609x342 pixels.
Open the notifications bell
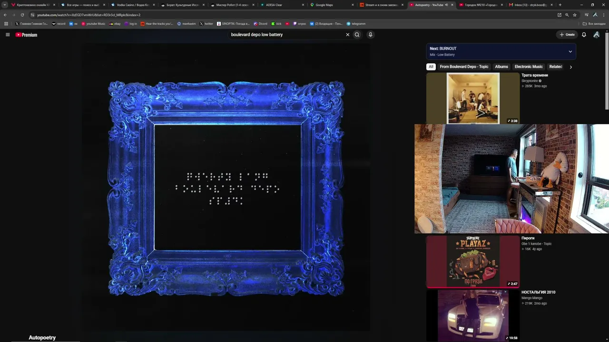(584, 35)
